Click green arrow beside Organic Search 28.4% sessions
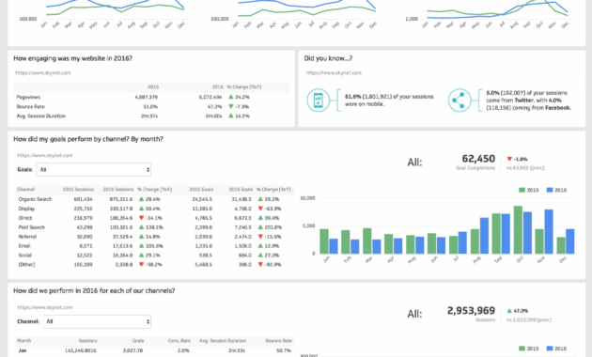592x357 pixels. point(141,199)
